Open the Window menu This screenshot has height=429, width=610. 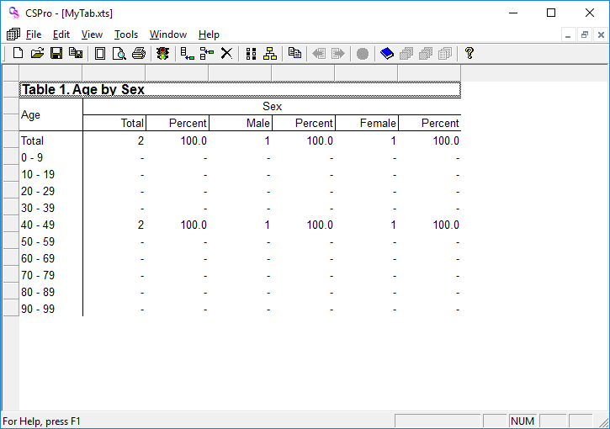click(168, 34)
